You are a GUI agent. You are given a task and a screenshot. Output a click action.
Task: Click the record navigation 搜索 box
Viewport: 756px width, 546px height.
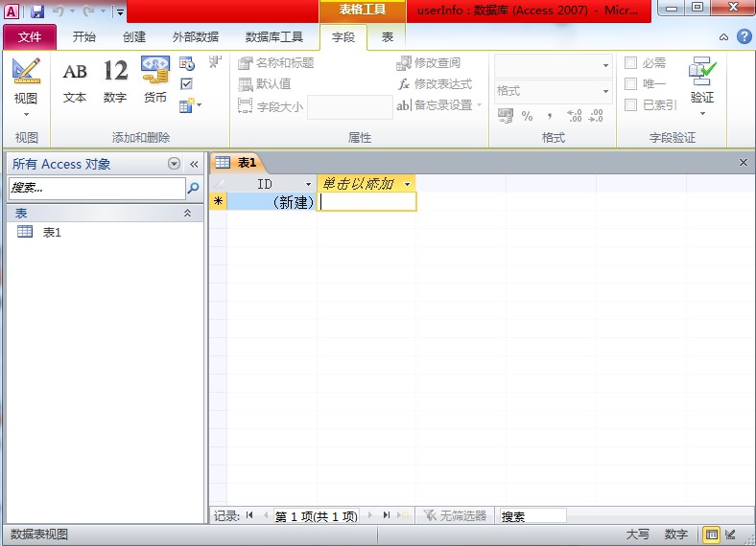532,516
